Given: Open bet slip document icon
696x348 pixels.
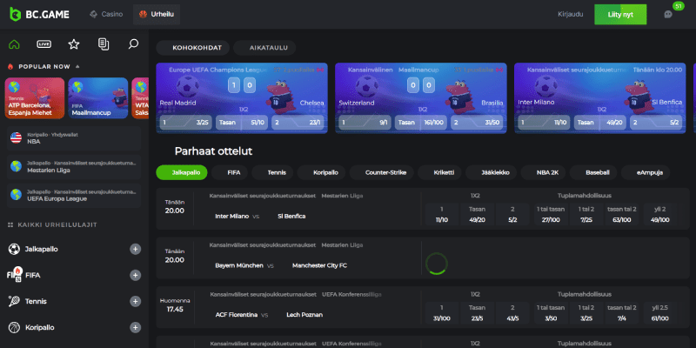Looking at the screenshot, I should [x=104, y=44].
